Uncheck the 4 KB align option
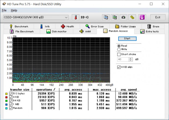 [119, 67]
